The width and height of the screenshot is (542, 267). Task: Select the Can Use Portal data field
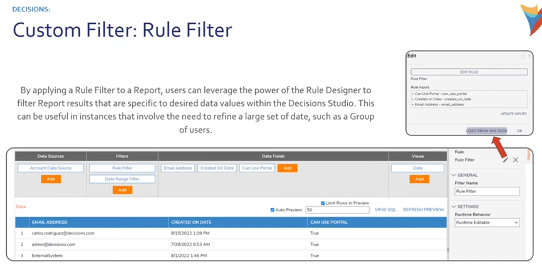pyautogui.click(x=257, y=168)
